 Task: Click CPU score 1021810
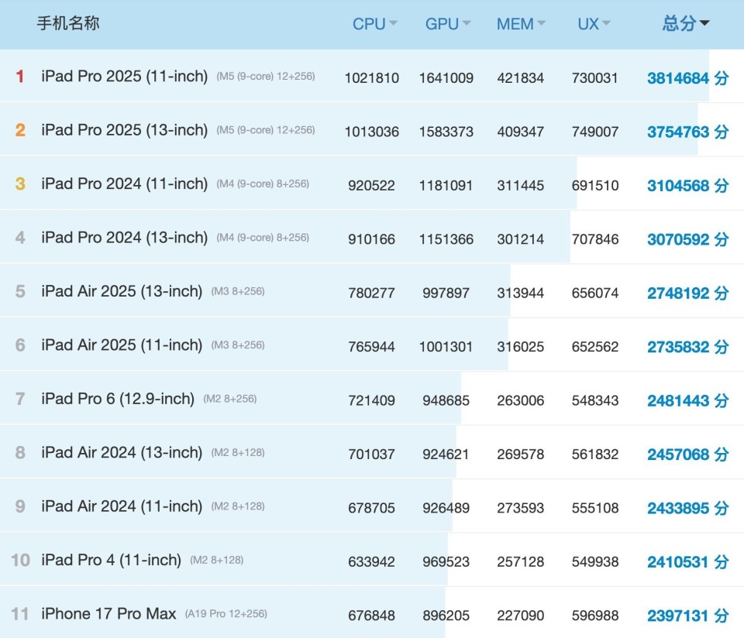[x=371, y=77]
